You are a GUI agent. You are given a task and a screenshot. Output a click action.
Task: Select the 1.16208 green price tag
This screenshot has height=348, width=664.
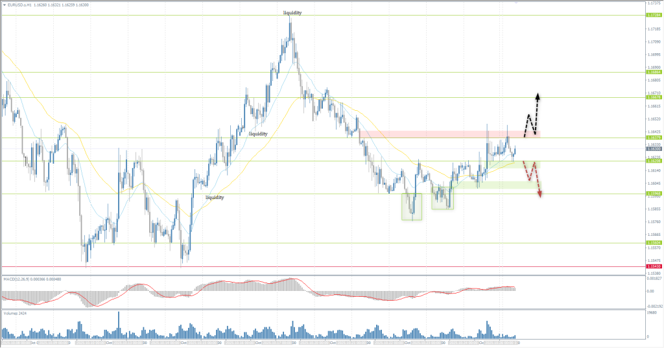tap(653, 161)
